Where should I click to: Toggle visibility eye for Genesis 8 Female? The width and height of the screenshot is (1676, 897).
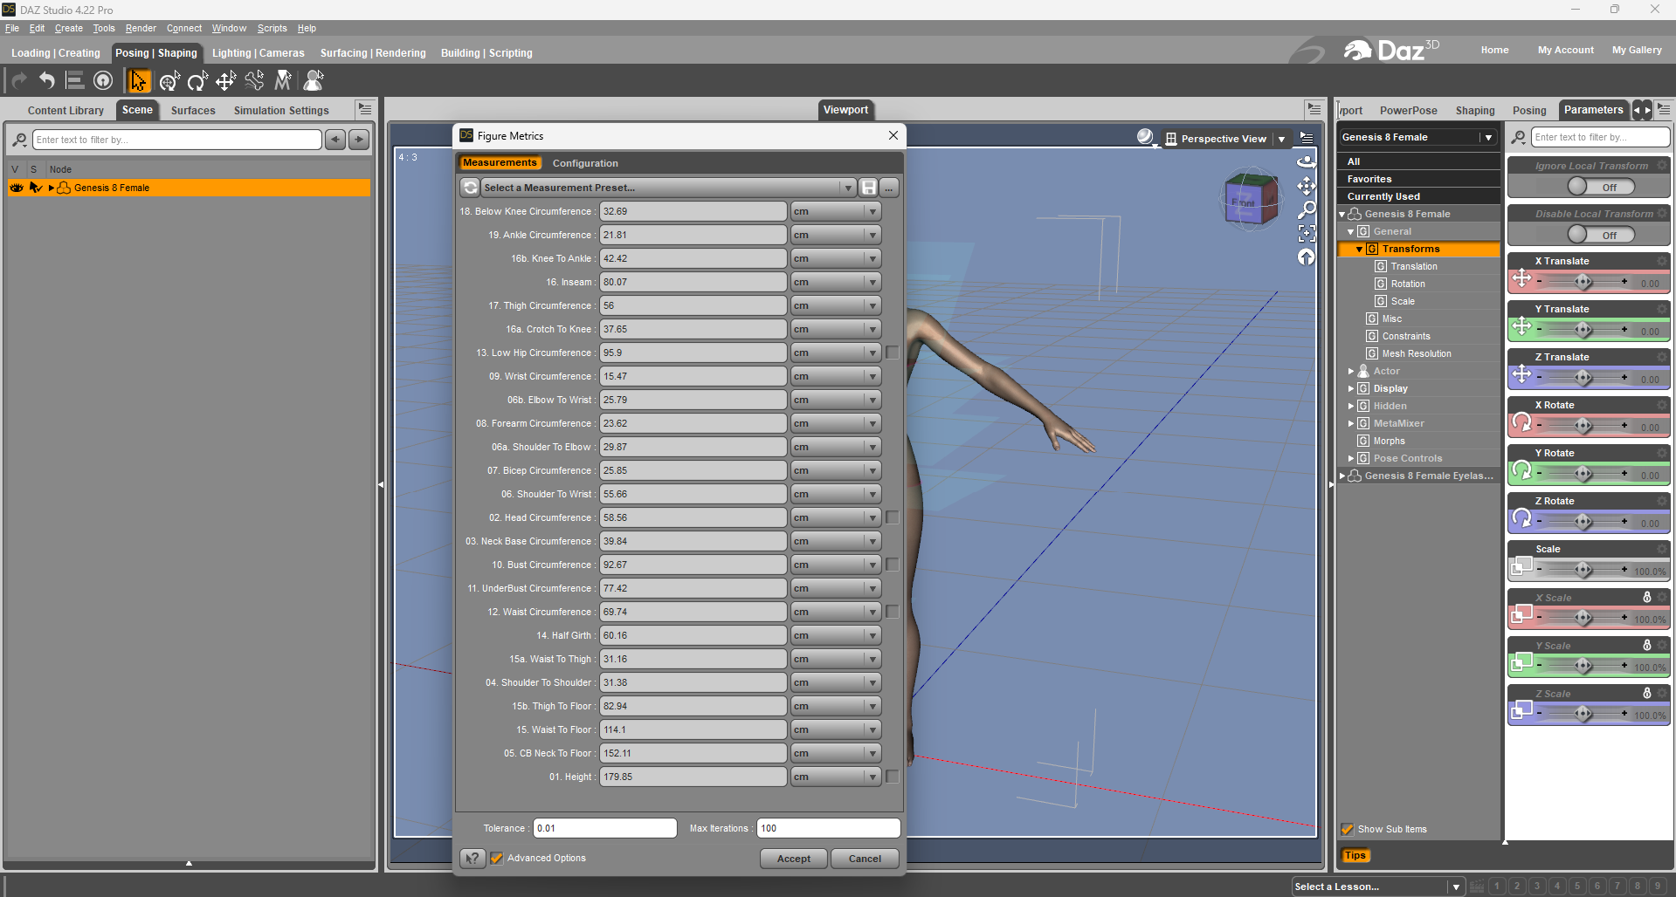tap(17, 188)
